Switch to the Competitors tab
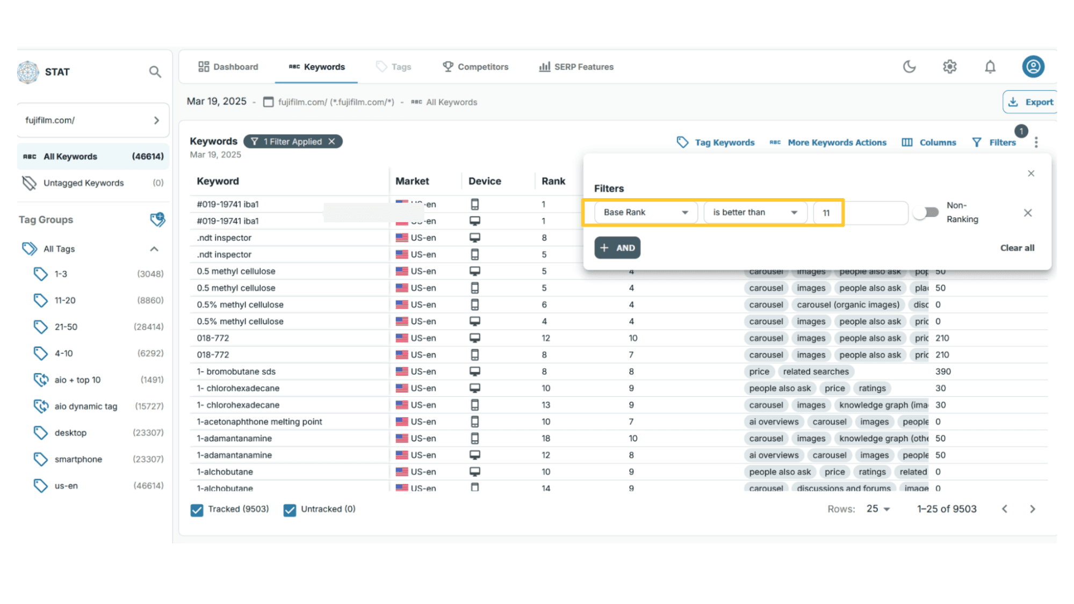 tap(475, 67)
